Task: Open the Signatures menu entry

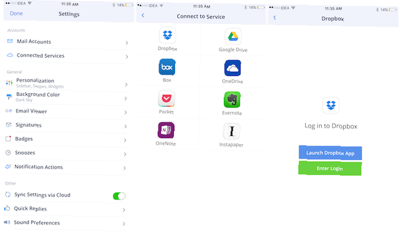Action: [x=66, y=126]
